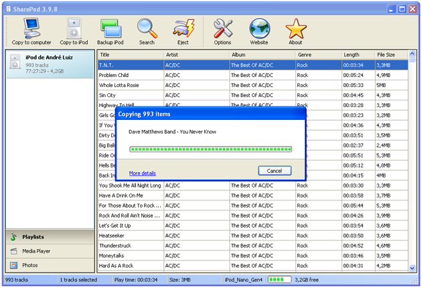Select the T.N.T. track row
The image size is (422, 288).
tap(253, 65)
